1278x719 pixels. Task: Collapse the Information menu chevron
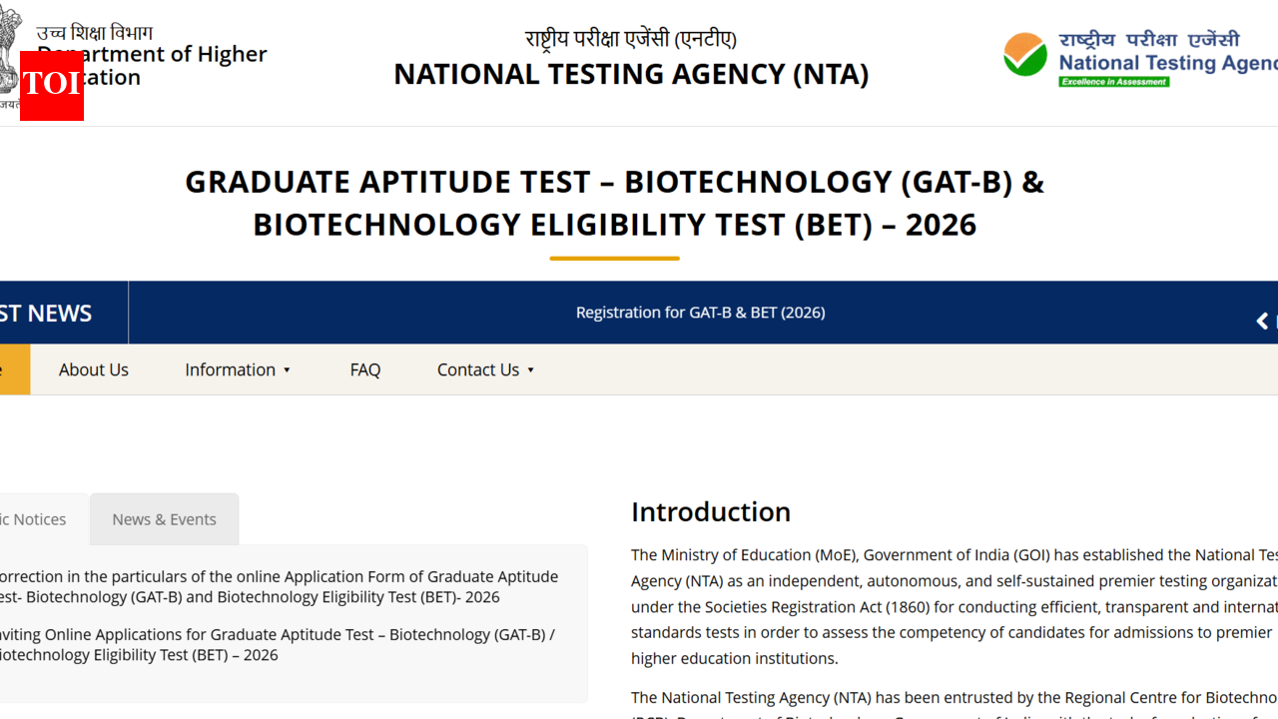pos(288,369)
